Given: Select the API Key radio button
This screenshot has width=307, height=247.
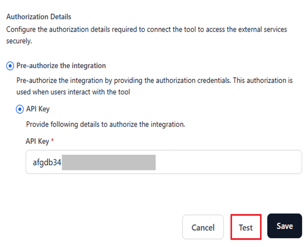Looking at the screenshot, I should coord(19,109).
